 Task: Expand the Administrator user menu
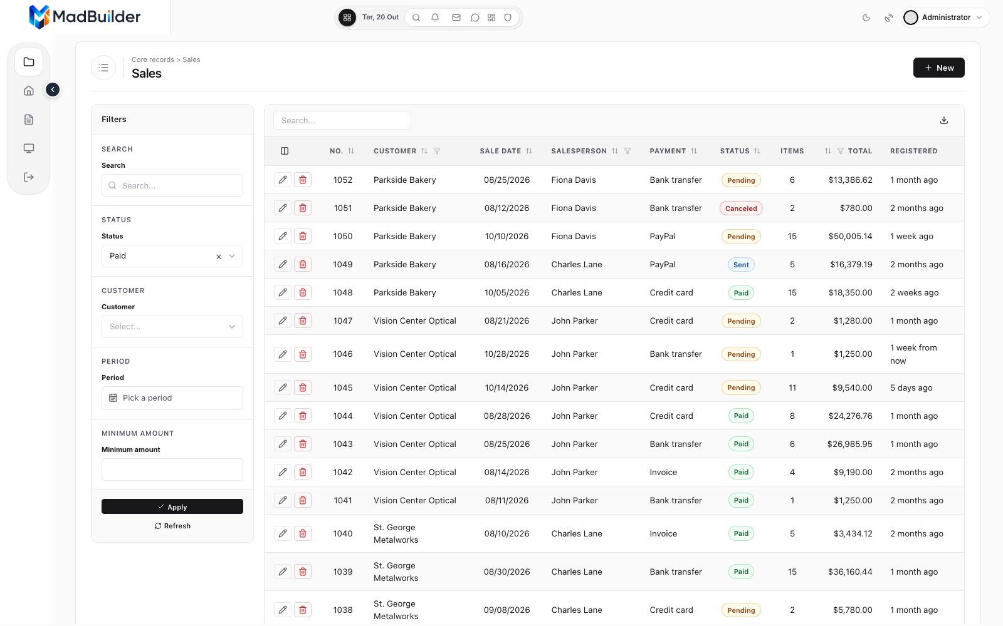point(946,18)
